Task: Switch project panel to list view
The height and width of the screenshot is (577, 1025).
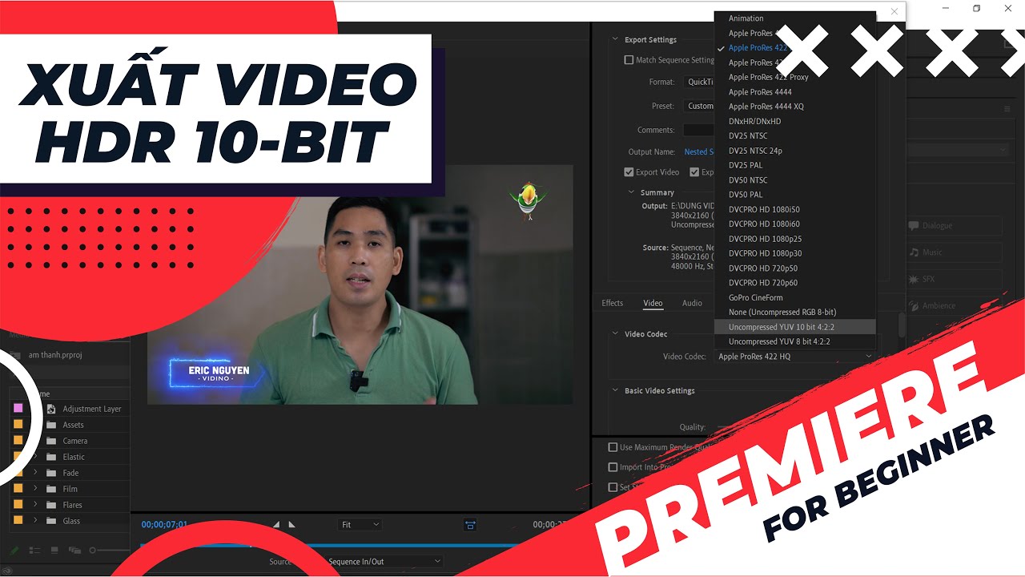Action: pos(34,551)
